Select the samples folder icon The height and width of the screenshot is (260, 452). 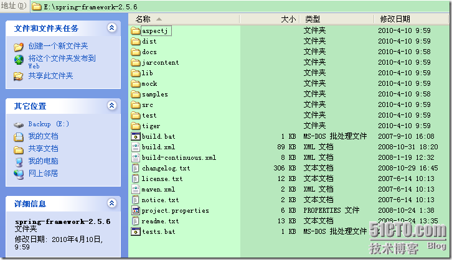click(136, 94)
